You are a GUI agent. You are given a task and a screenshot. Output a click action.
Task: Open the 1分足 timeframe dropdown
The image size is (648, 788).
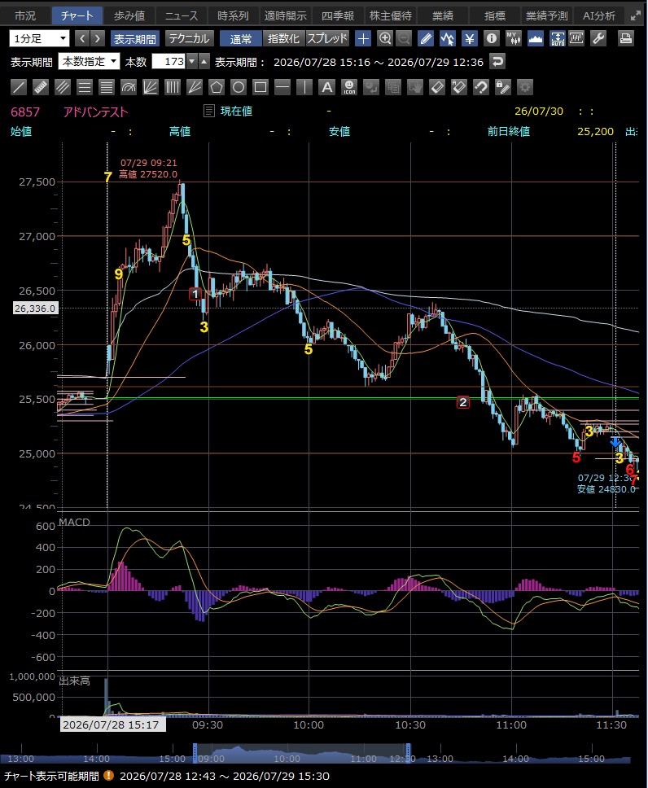pyautogui.click(x=39, y=38)
